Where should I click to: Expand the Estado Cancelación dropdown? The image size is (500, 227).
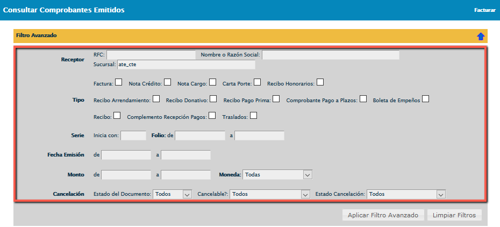pyautogui.click(x=406, y=194)
